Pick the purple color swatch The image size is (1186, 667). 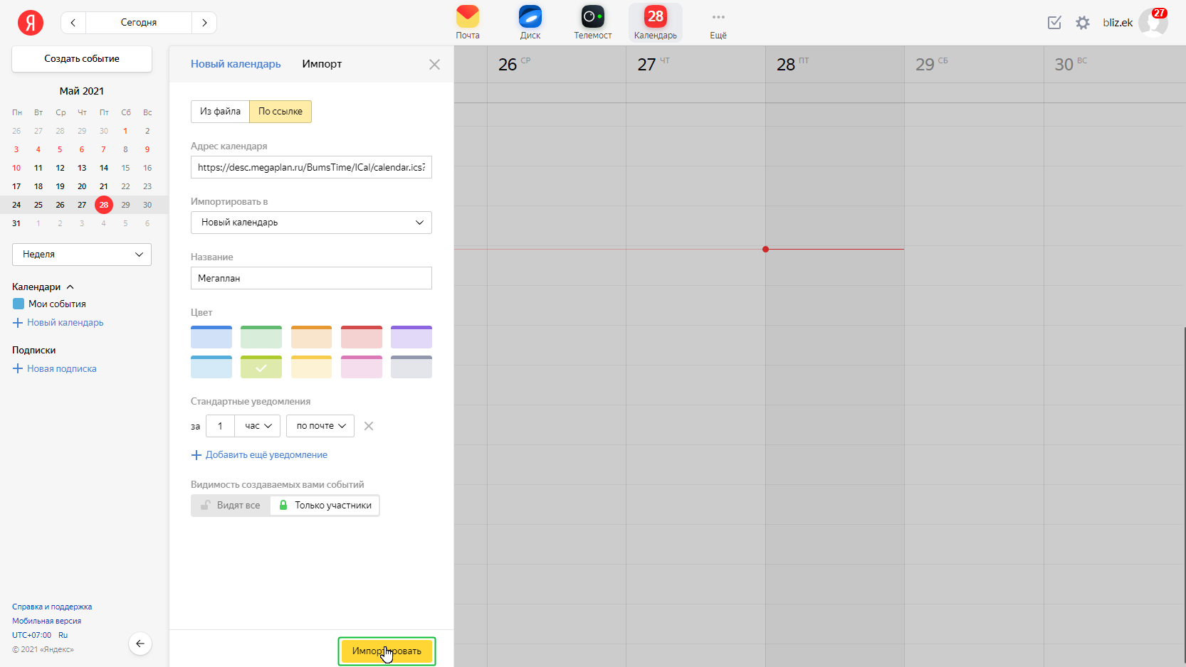411,337
